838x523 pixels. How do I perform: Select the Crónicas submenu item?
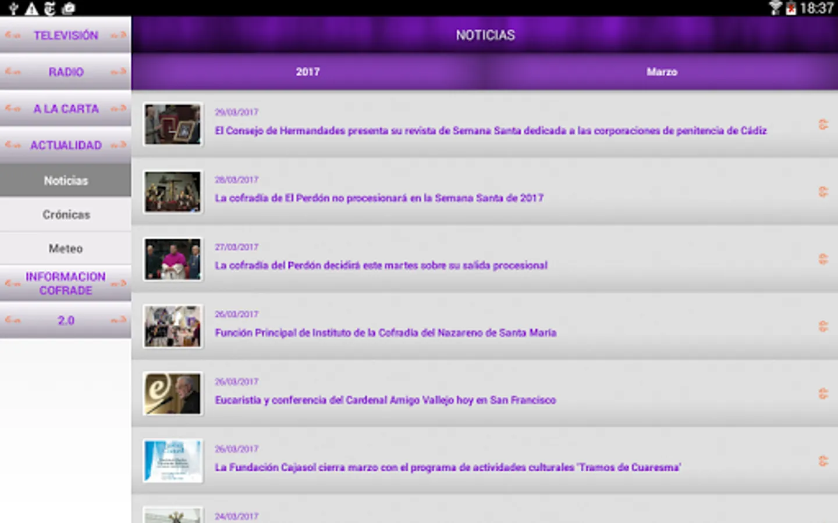[x=65, y=214]
